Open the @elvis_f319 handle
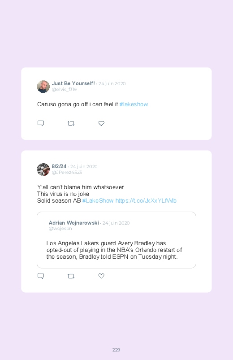Image resolution: width=233 pixels, height=360 pixels. 64,89
